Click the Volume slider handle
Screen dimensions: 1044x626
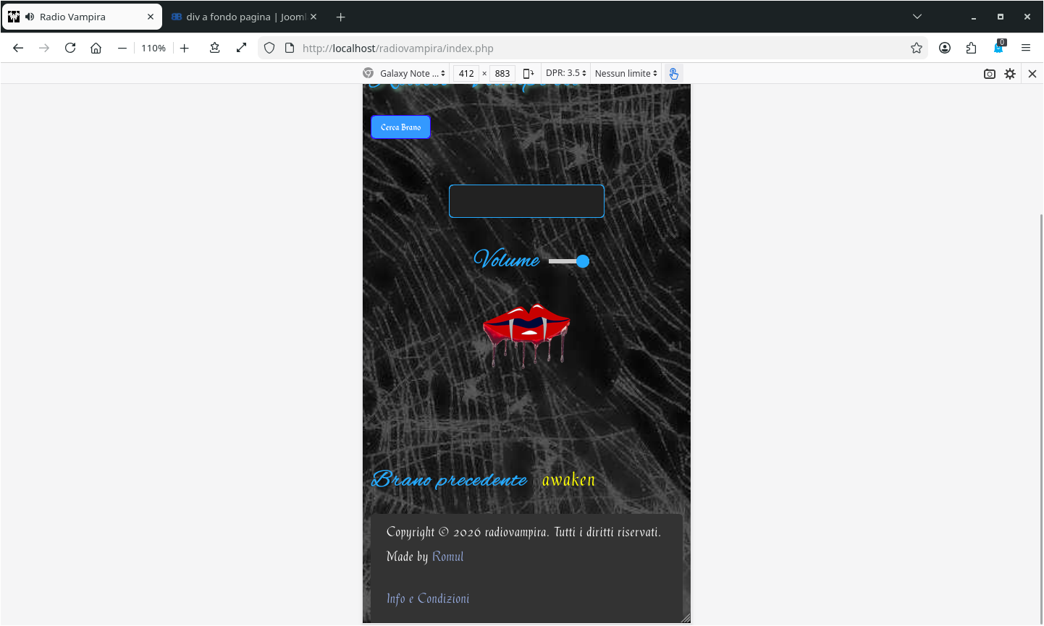[x=583, y=261]
